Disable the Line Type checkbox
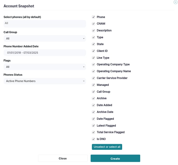The width and height of the screenshot is (178, 165). 93,58
